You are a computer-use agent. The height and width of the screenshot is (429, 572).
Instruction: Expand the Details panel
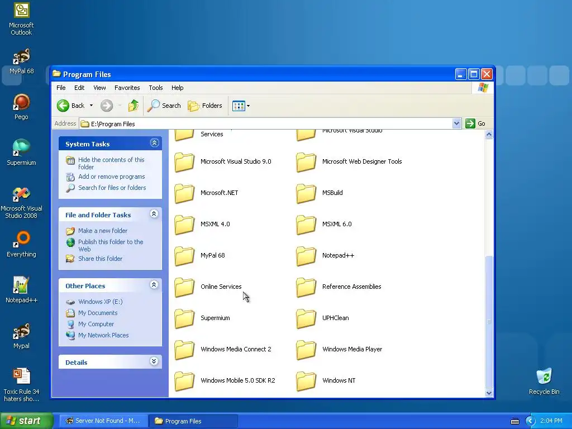154,361
